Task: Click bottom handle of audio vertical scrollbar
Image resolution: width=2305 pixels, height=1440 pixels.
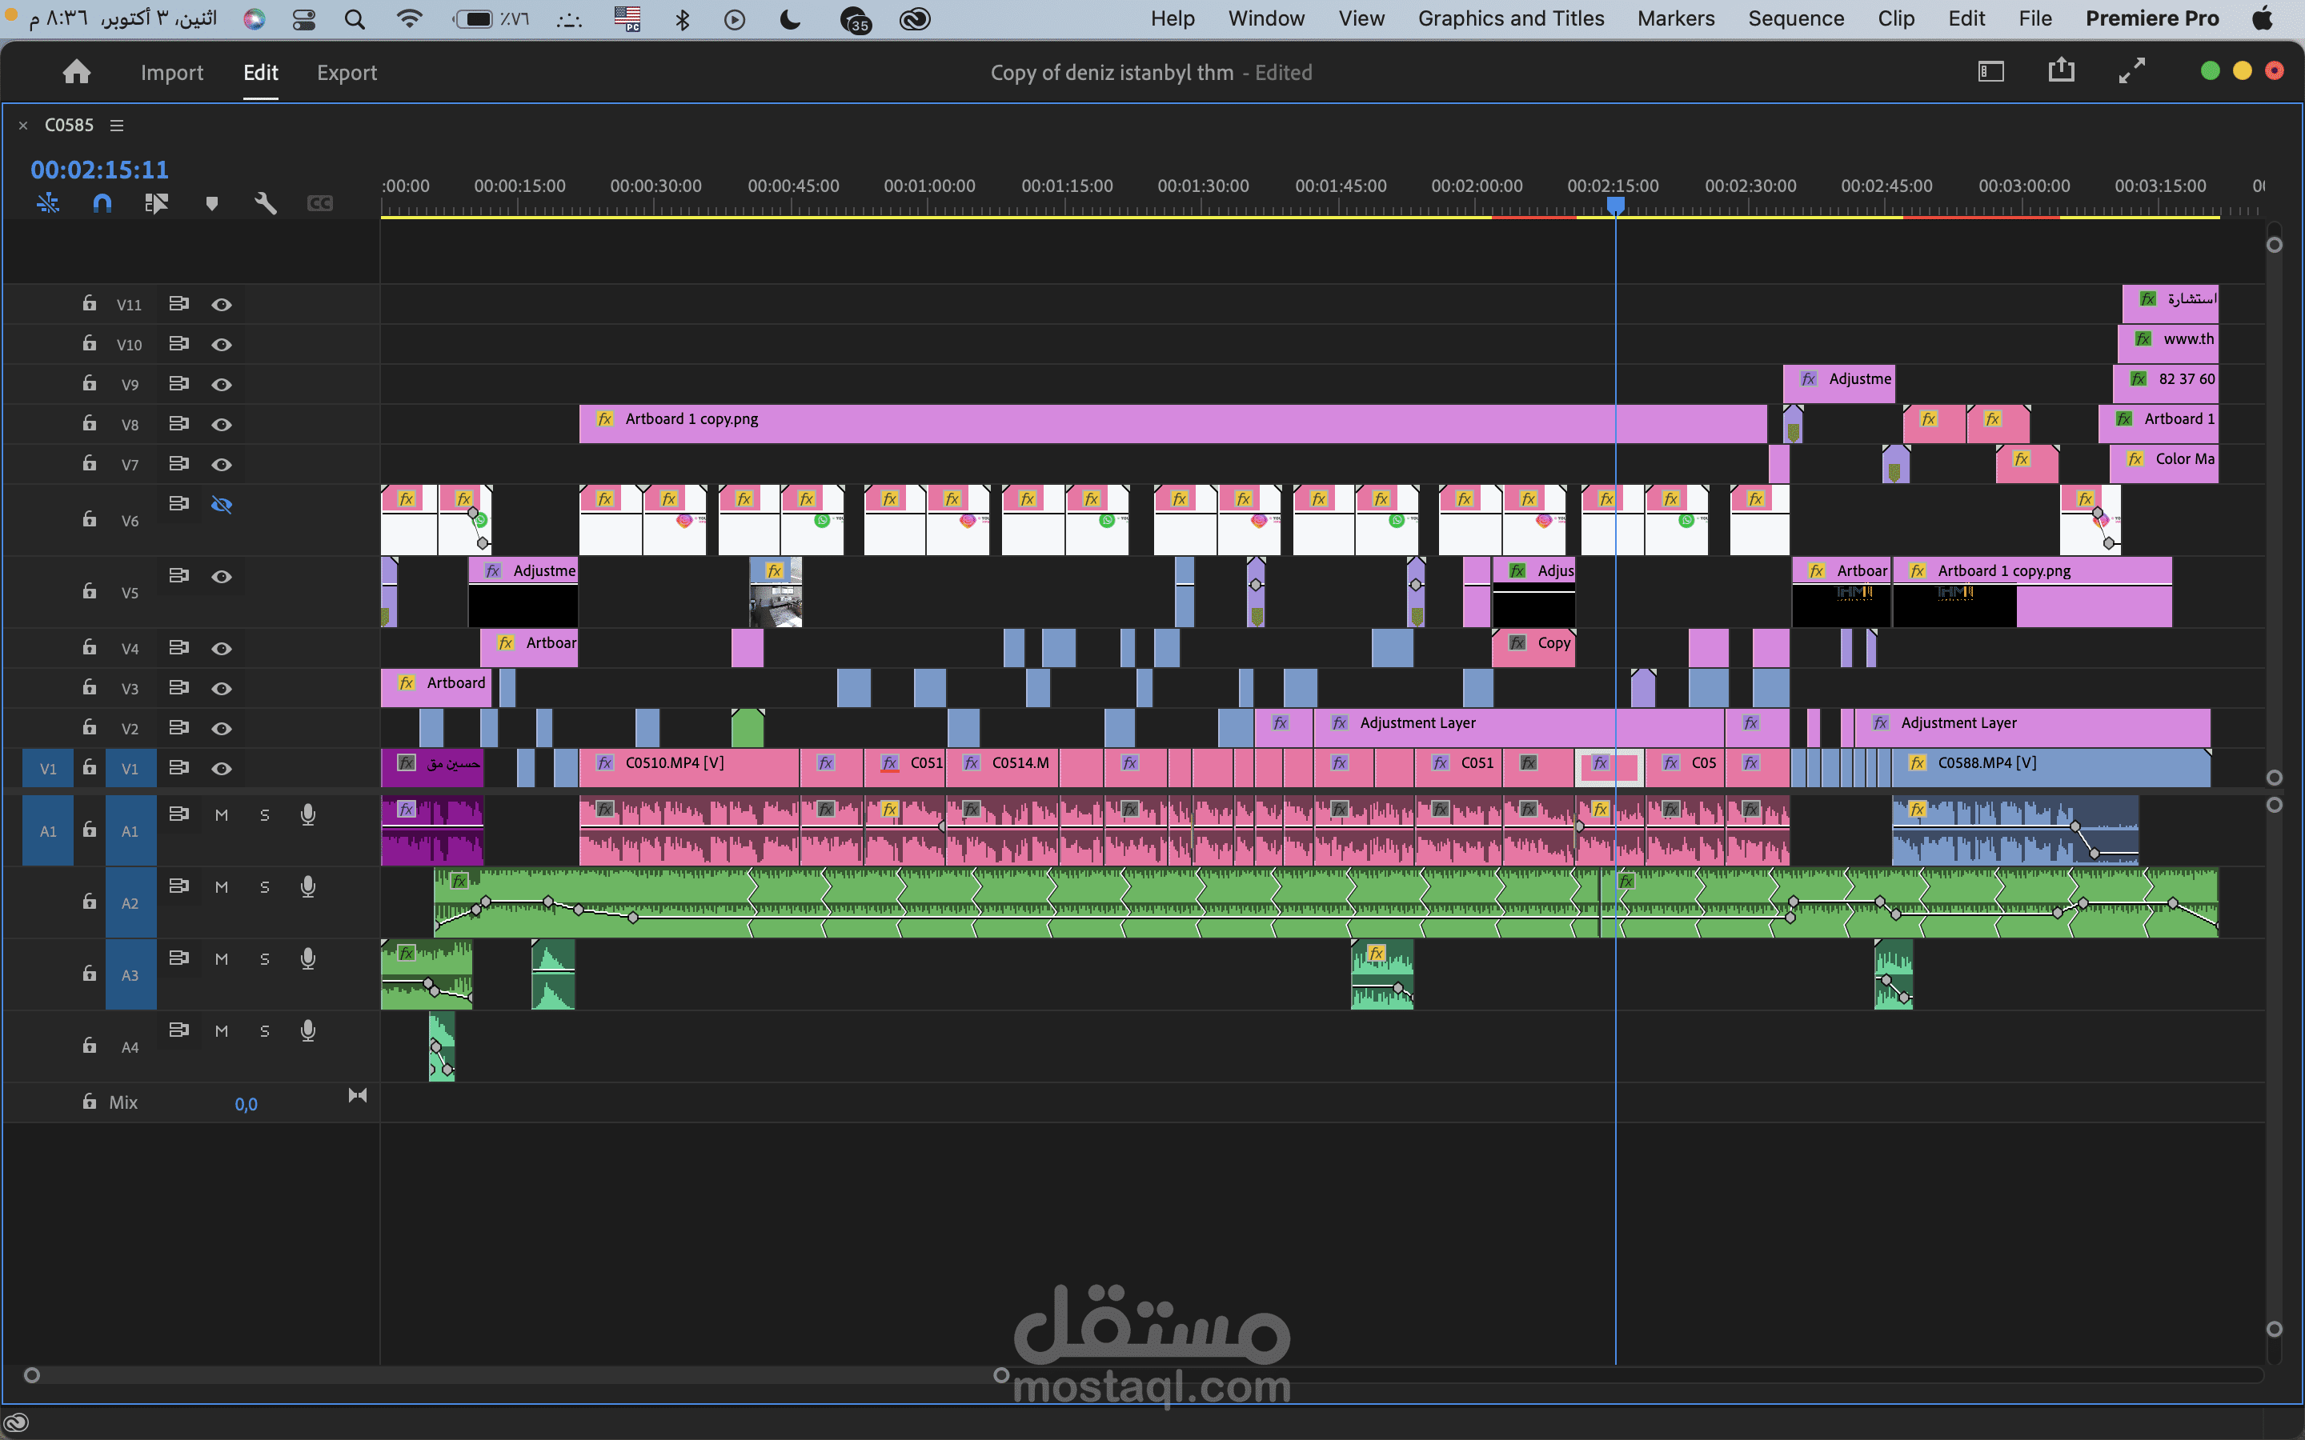Action: [x=2275, y=1329]
